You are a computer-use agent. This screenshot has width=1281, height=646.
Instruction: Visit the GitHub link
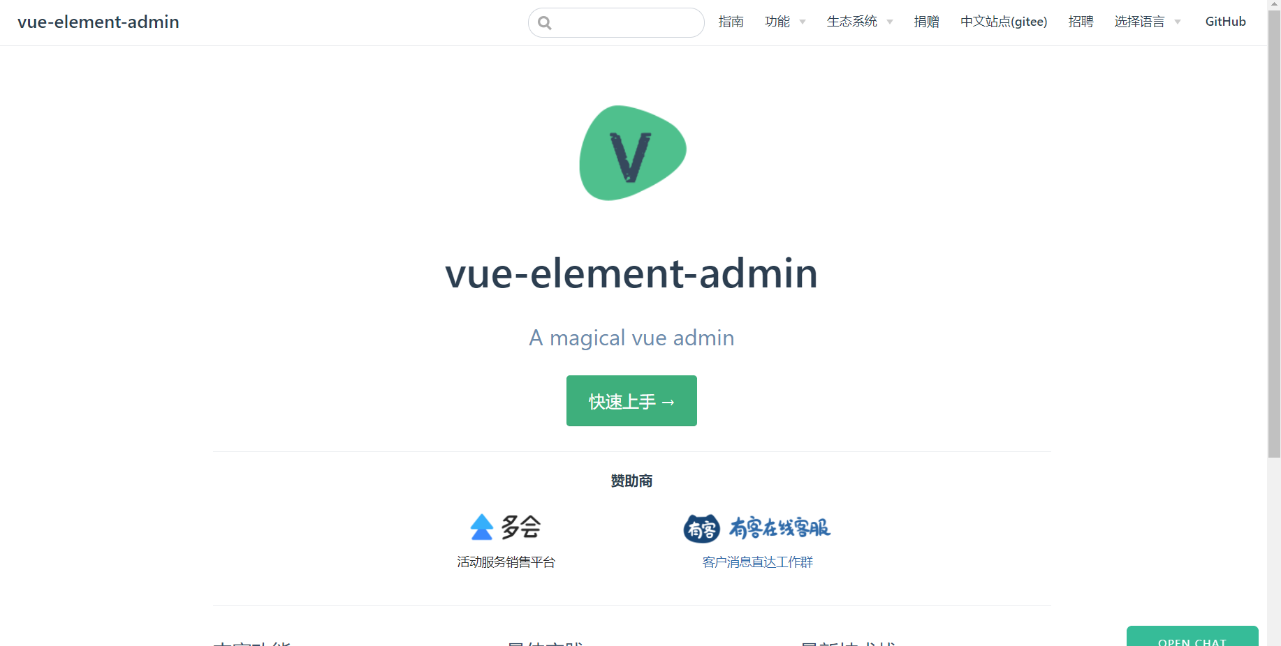click(x=1225, y=22)
